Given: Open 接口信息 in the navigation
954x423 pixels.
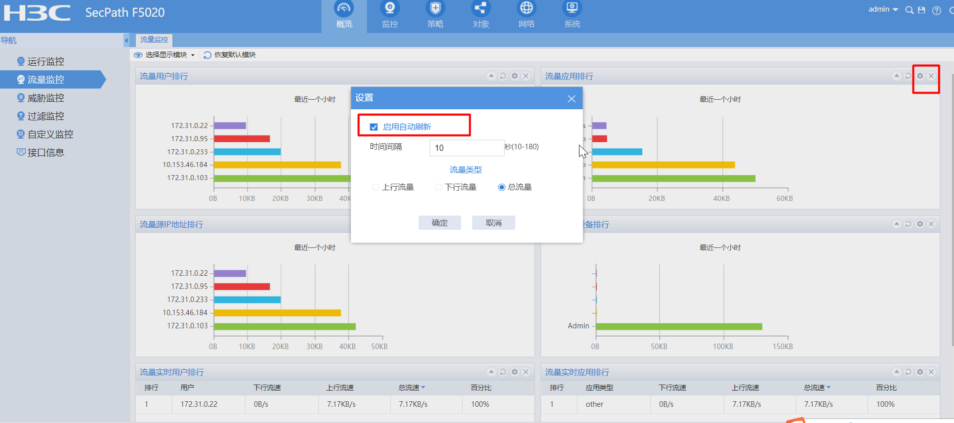Looking at the screenshot, I should point(46,152).
